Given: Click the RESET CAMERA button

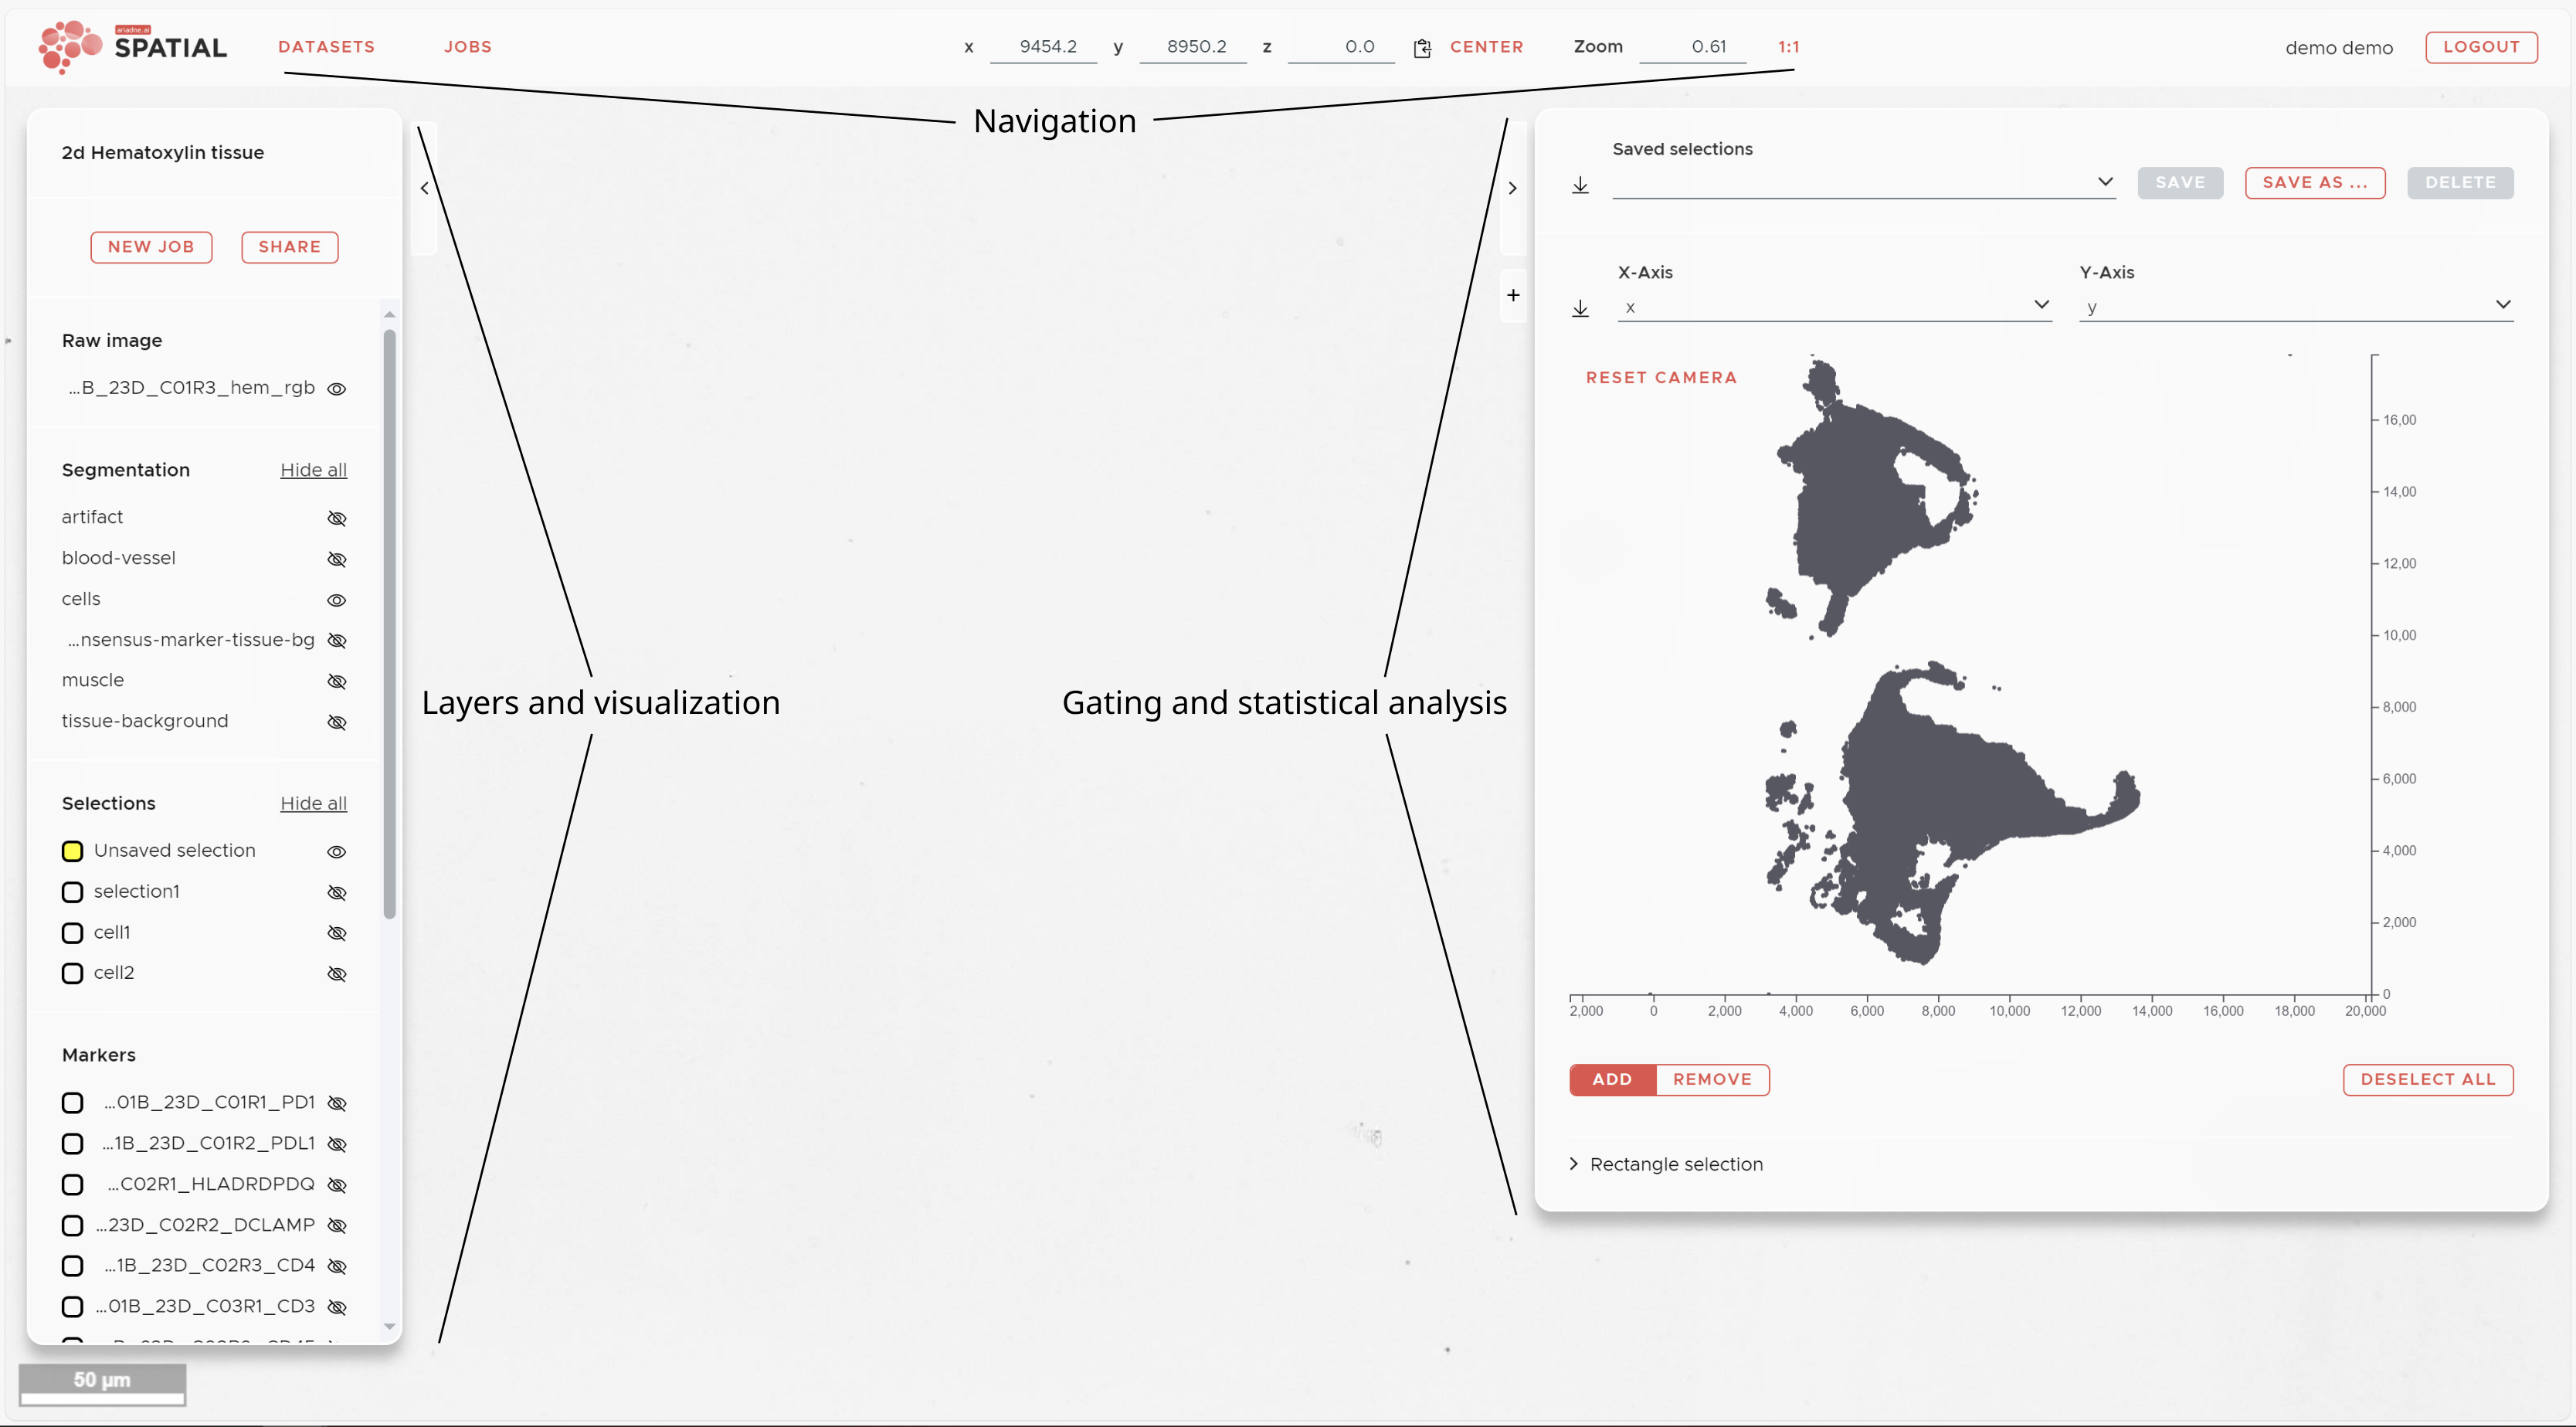Looking at the screenshot, I should 1662,377.
